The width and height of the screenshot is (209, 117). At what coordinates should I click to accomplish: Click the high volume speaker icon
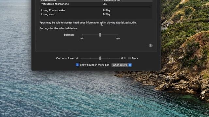123,58
